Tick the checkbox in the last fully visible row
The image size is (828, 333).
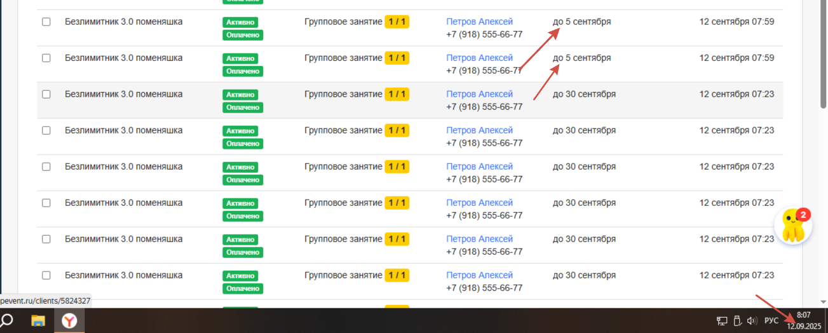pos(46,275)
